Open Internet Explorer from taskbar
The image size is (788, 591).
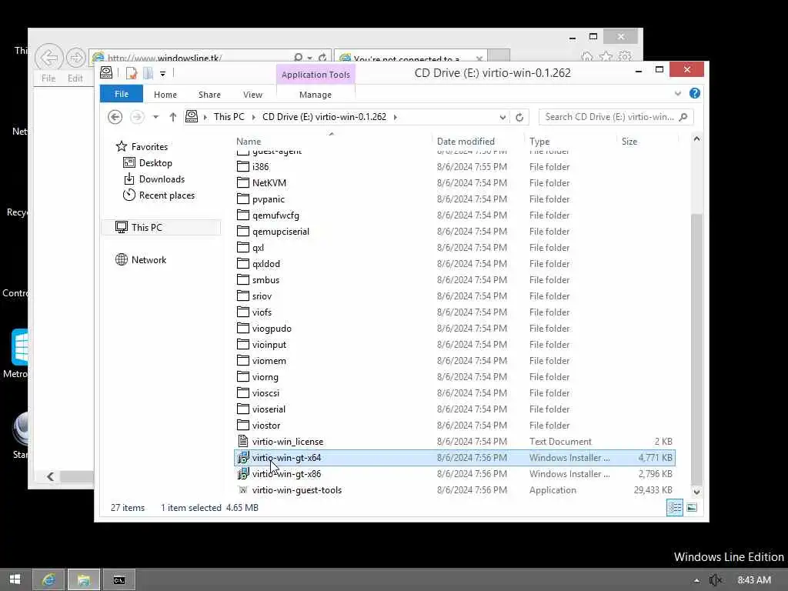(x=48, y=580)
